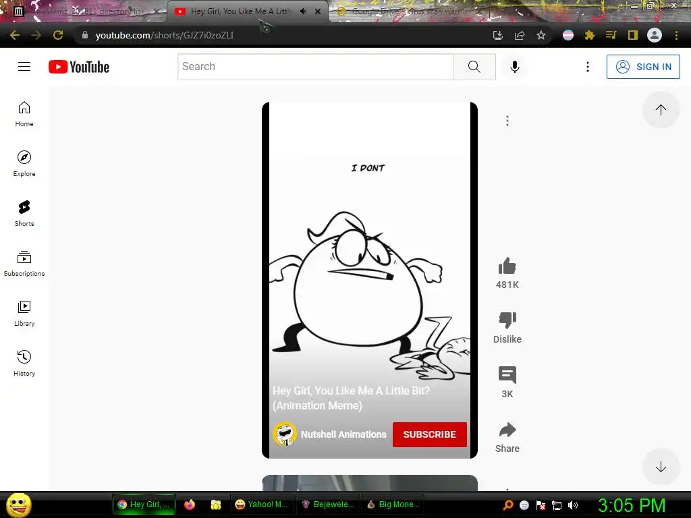The height and width of the screenshot is (518, 691).
Task: Open Nutshell Animations channel avatar
Action: tap(284, 434)
